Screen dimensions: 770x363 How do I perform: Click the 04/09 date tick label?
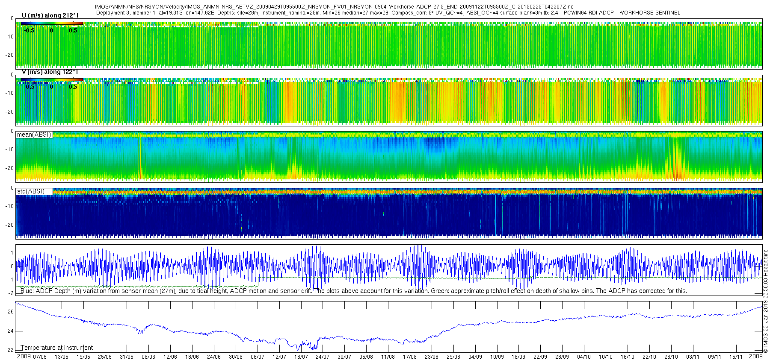click(475, 357)
